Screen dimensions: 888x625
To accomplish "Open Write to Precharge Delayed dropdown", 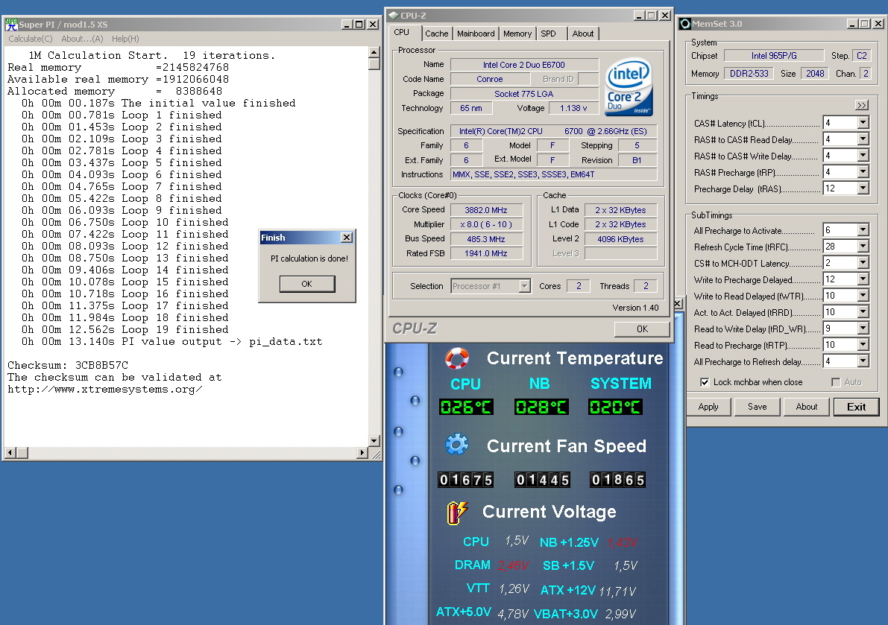I will pyautogui.click(x=863, y=279).
